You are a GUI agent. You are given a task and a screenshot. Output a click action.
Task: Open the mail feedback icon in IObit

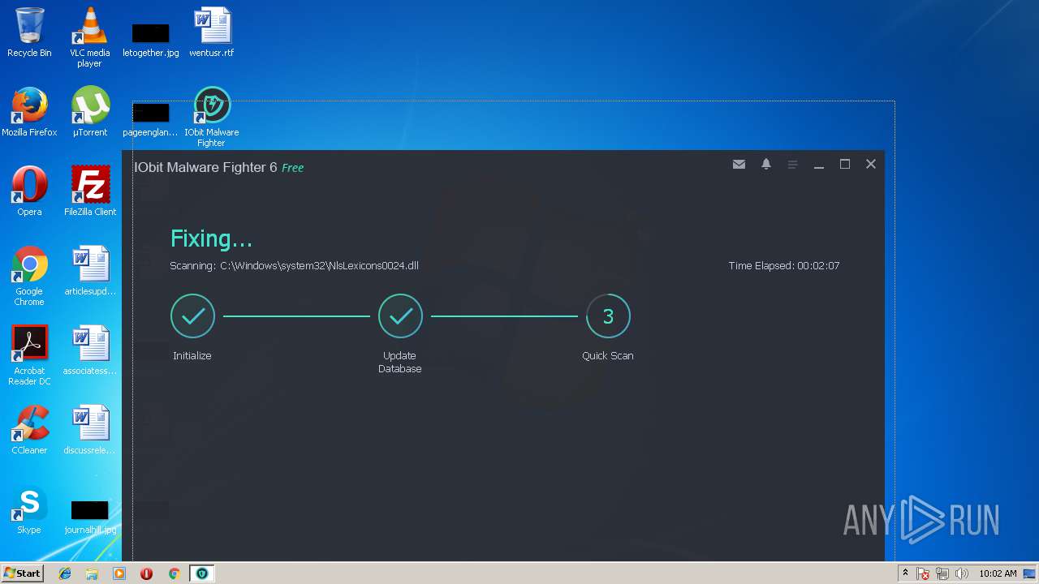(739, 164)
